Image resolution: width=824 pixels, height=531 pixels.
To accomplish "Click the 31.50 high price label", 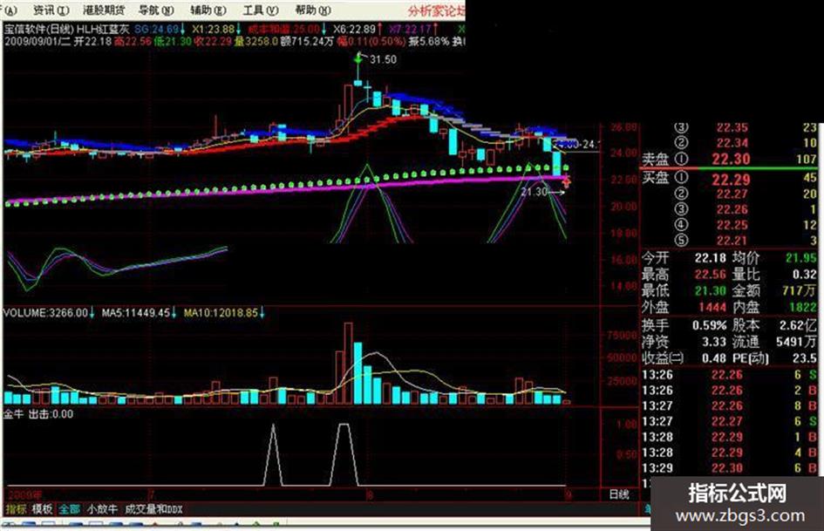I will [383, 59].
